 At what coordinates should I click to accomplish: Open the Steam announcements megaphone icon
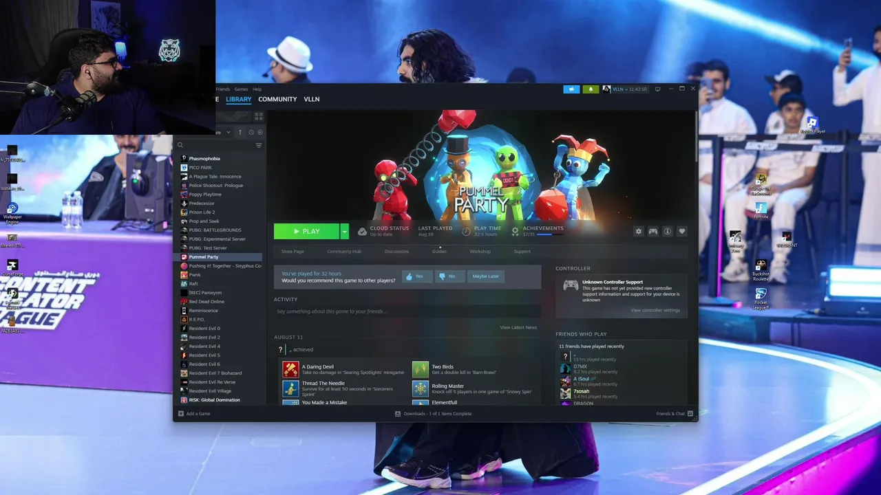(571, 89)
